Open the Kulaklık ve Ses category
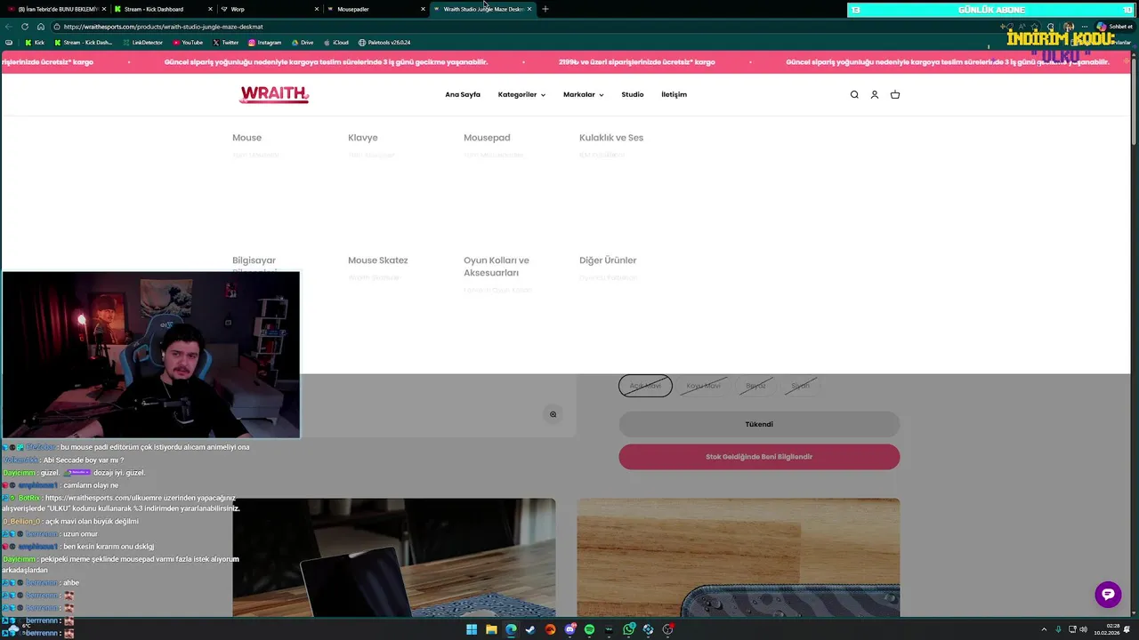 click(611, 138)
